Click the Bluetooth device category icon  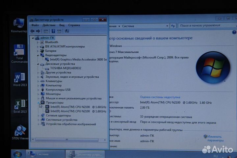click(x=42, y=42)
